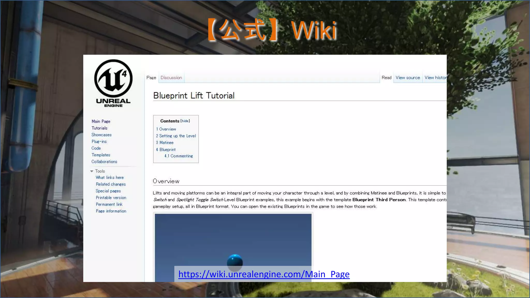Screen dimensions: 530x298
Task: Open Showcases in sidebar
Action: coord(101,135)
